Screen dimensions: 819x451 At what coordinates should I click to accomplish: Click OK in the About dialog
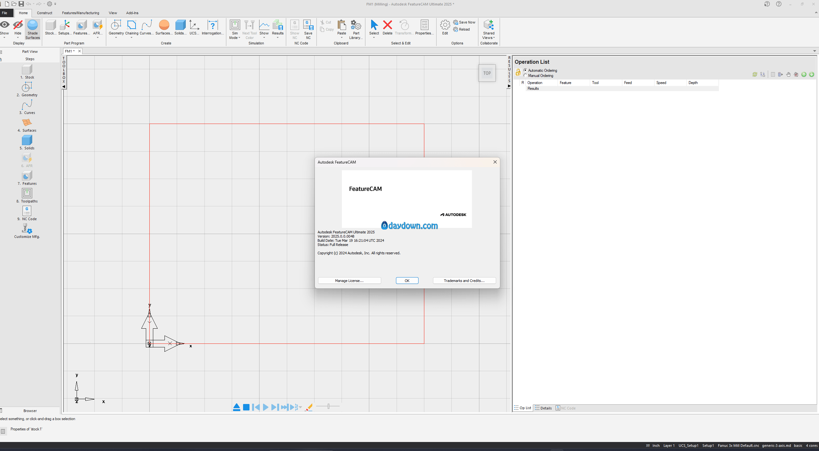coord(407,281)
